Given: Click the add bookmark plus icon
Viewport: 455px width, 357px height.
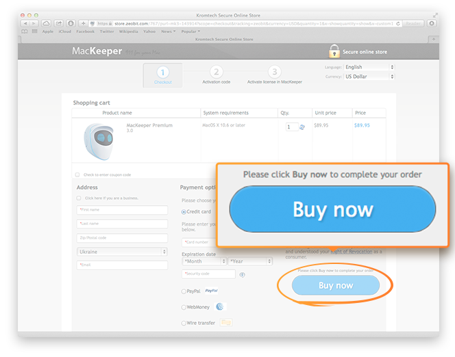Looking at the screenshot, I should tap(83, 23).
